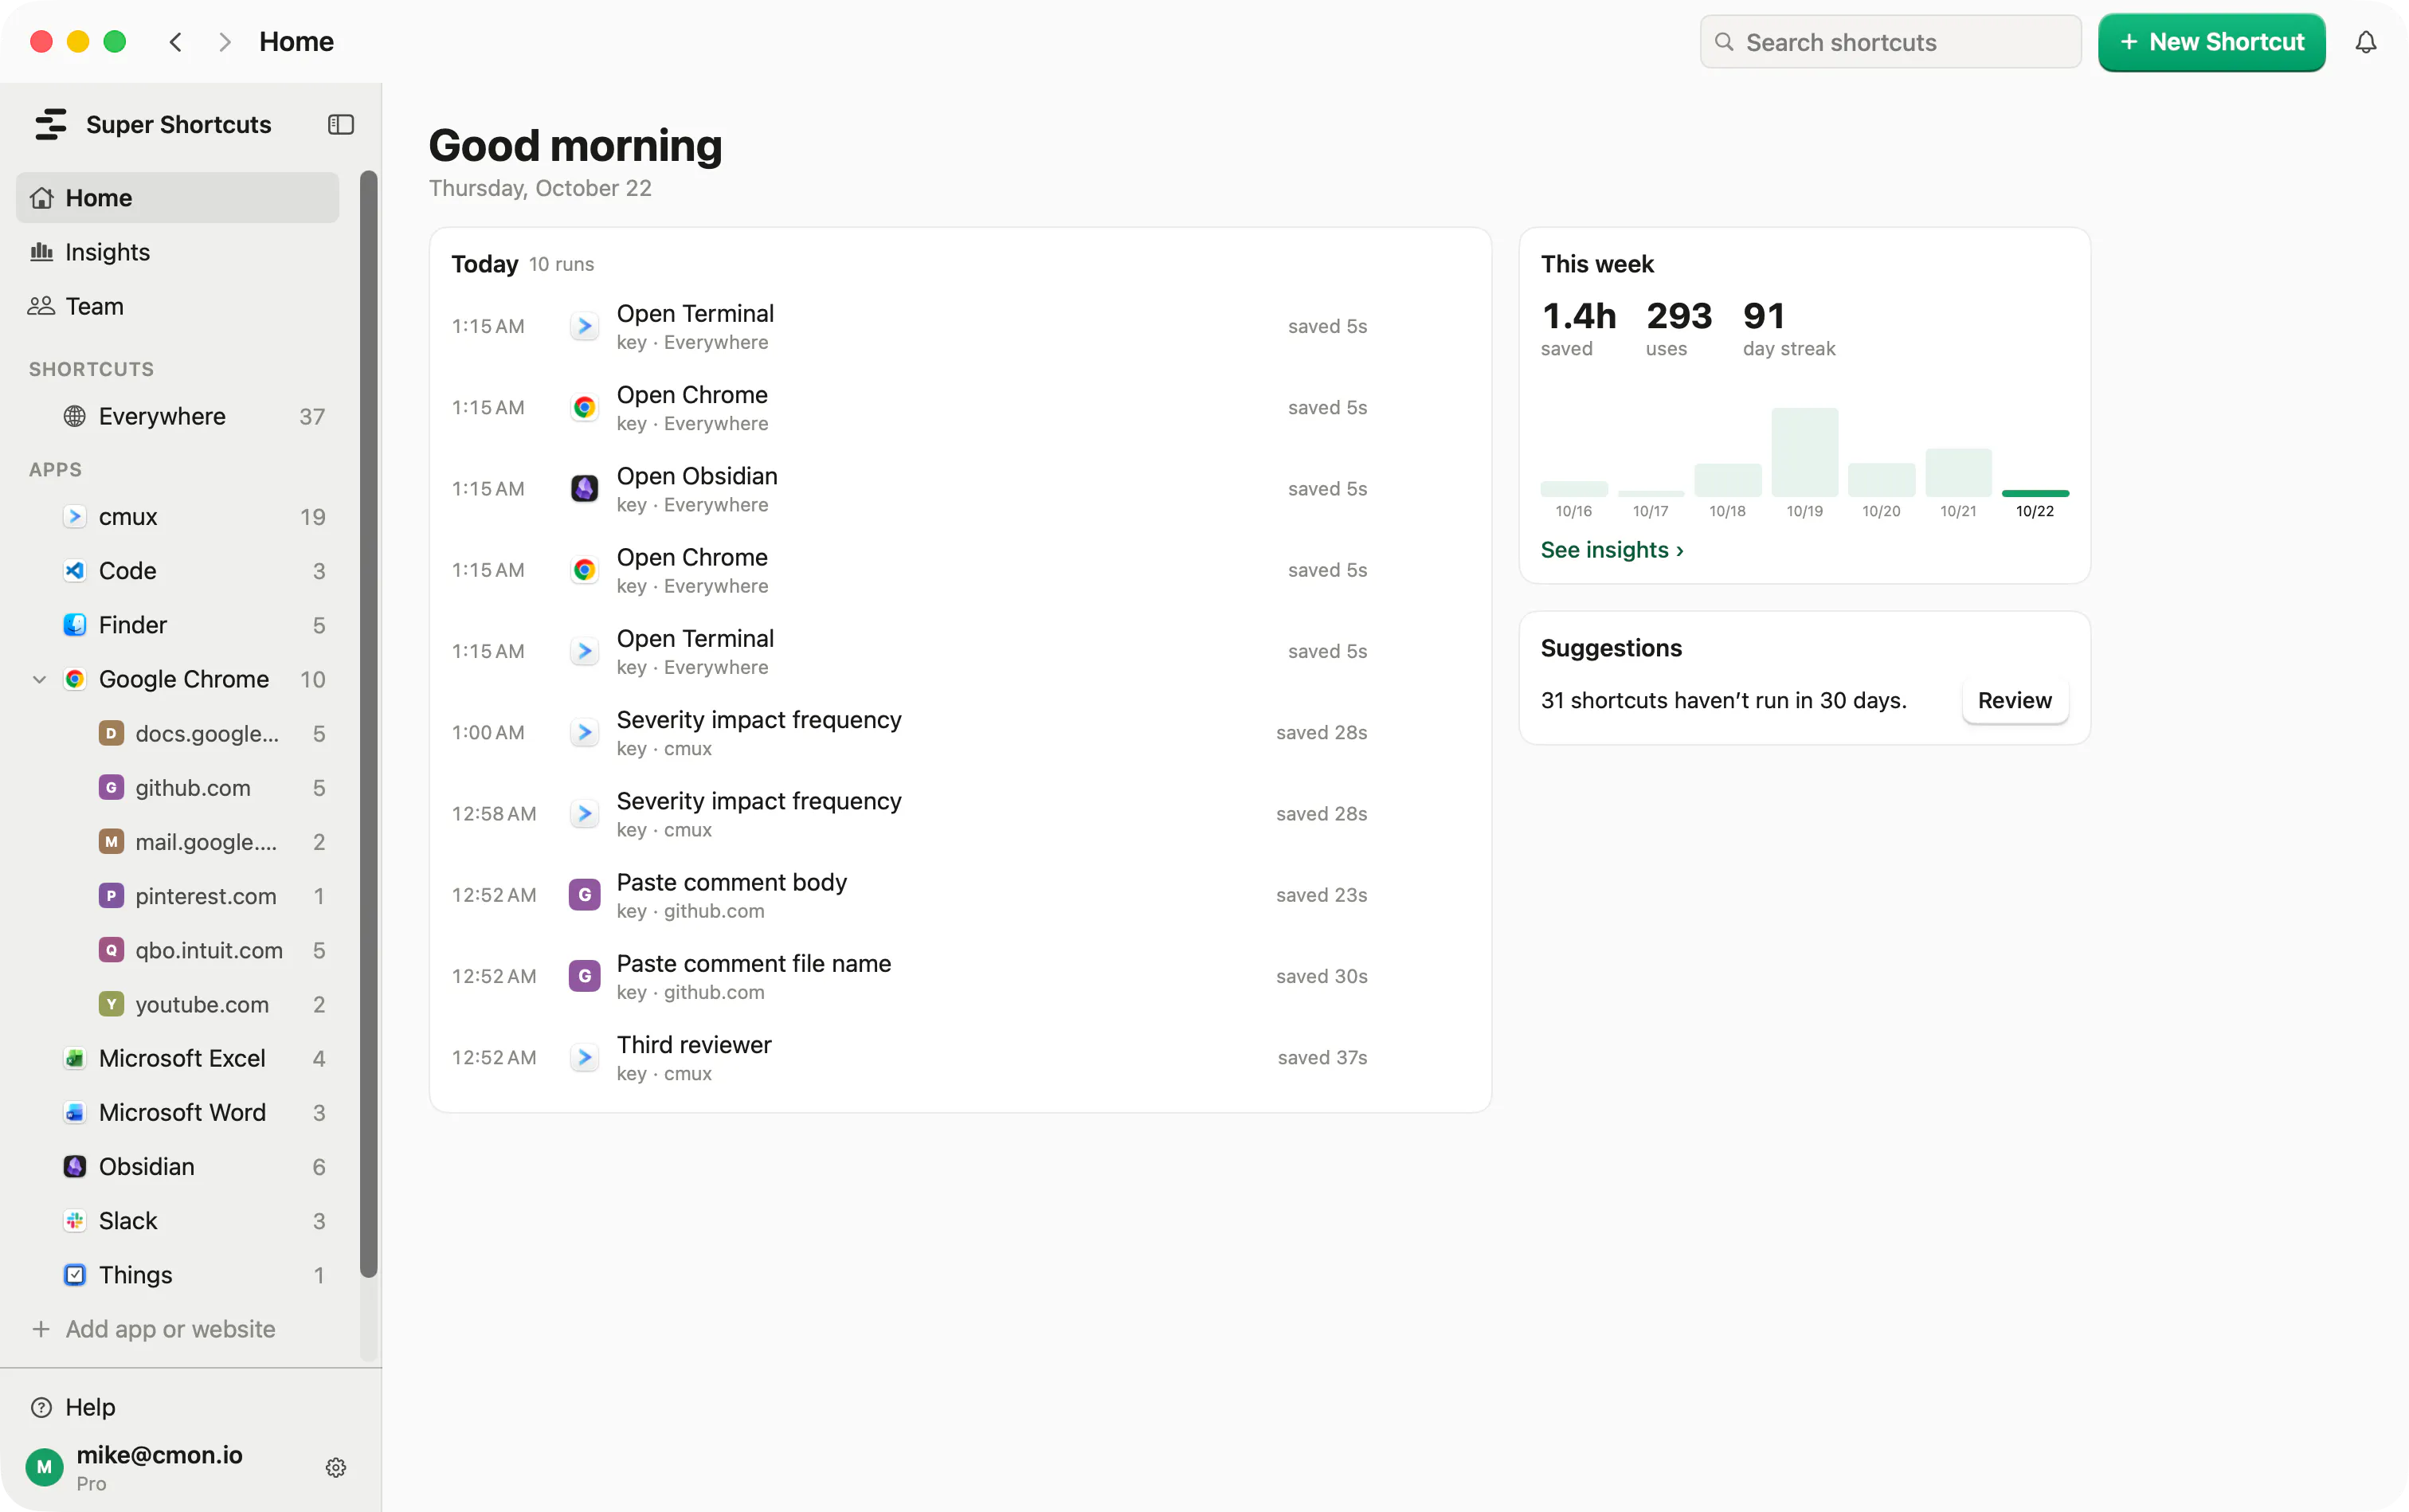Click the Slack icon in the sidebar
The image size is (2409, 1512).
coord(74,1221)
